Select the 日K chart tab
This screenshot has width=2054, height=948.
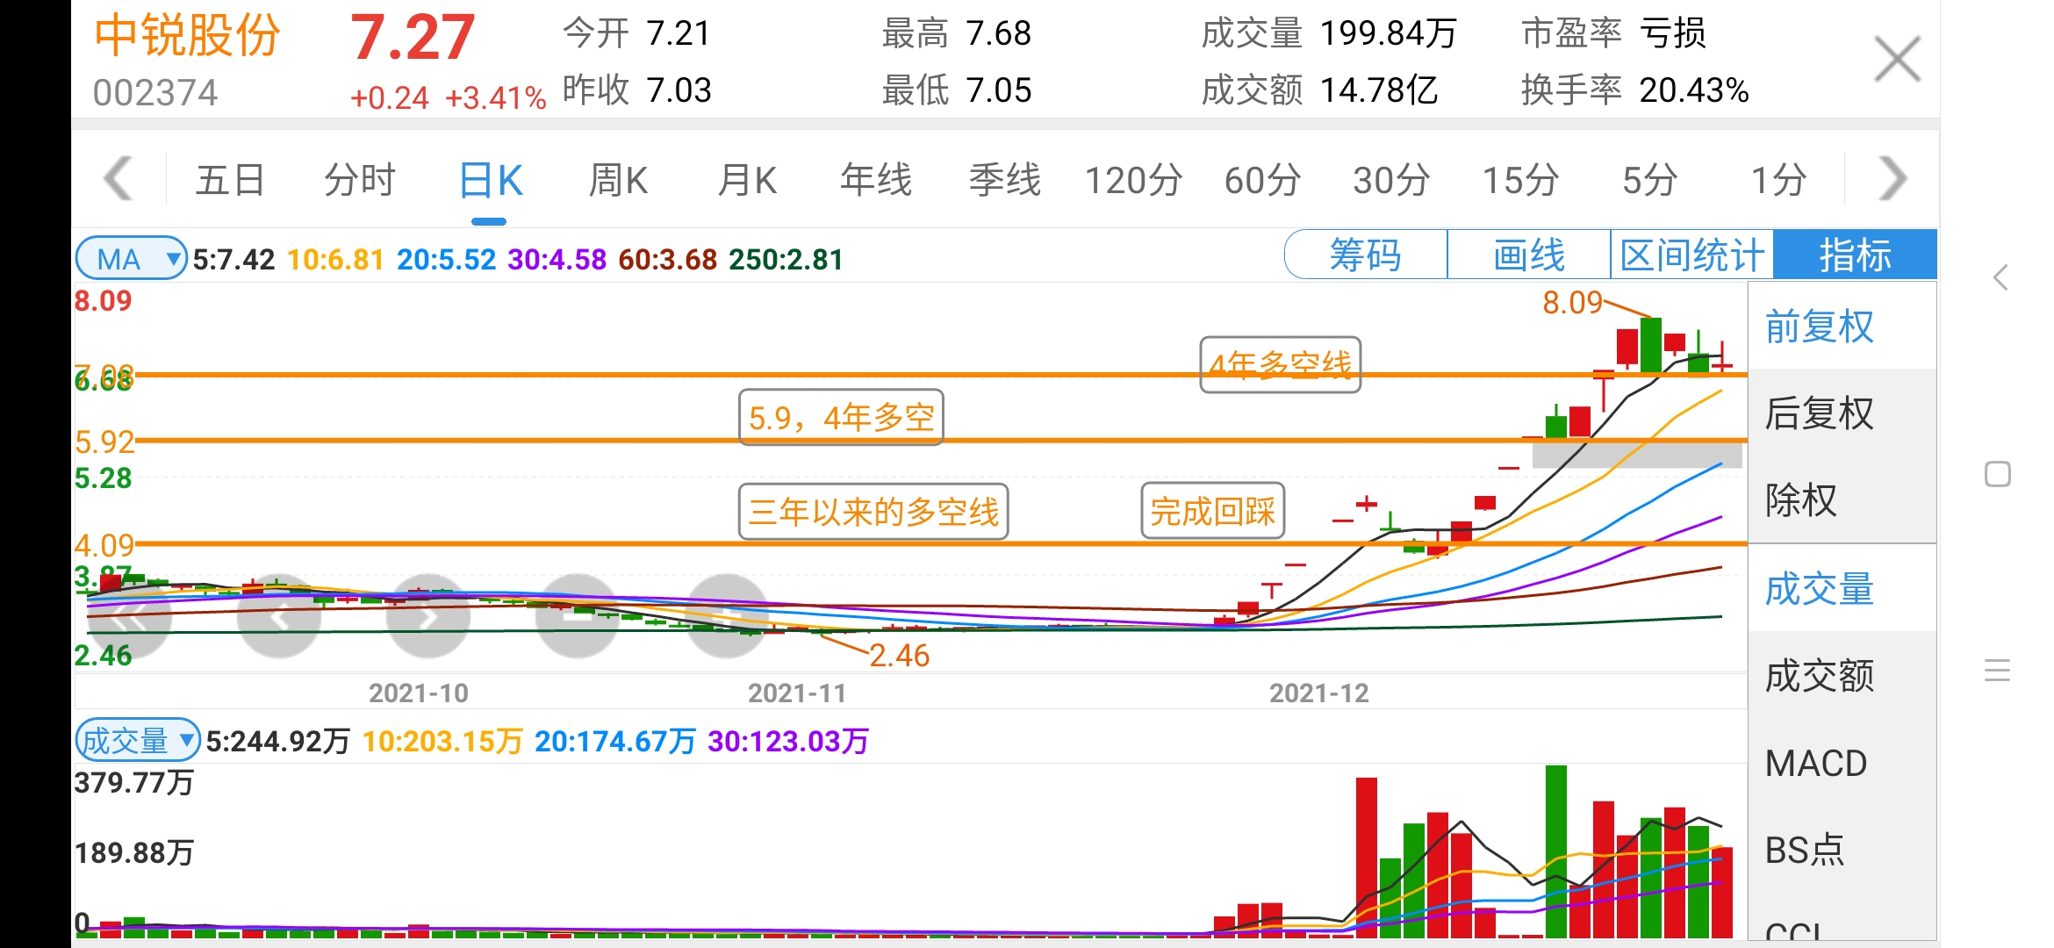click(490, 181)
